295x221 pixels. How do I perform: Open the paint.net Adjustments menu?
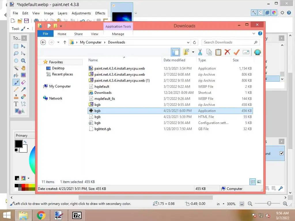click(x=81, y=13)
